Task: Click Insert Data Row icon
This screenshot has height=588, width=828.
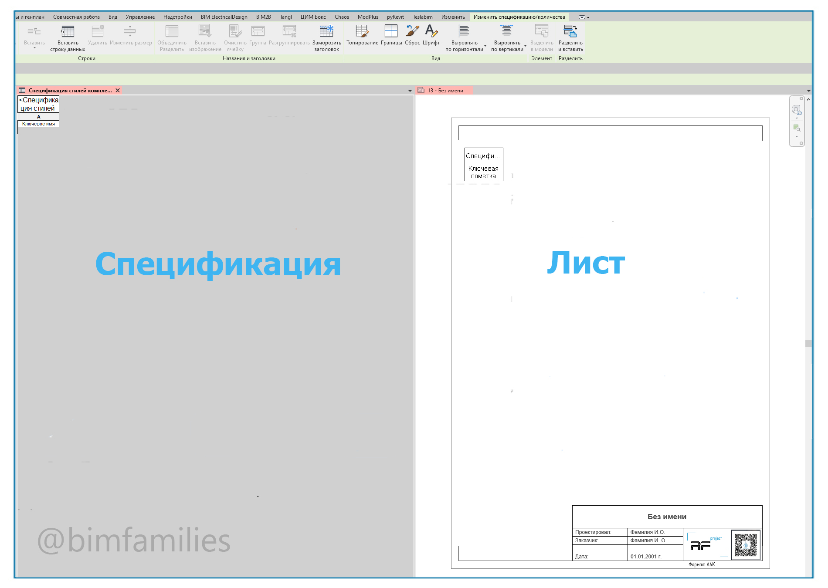Action: pyautogui.click(x=68, y=31)
